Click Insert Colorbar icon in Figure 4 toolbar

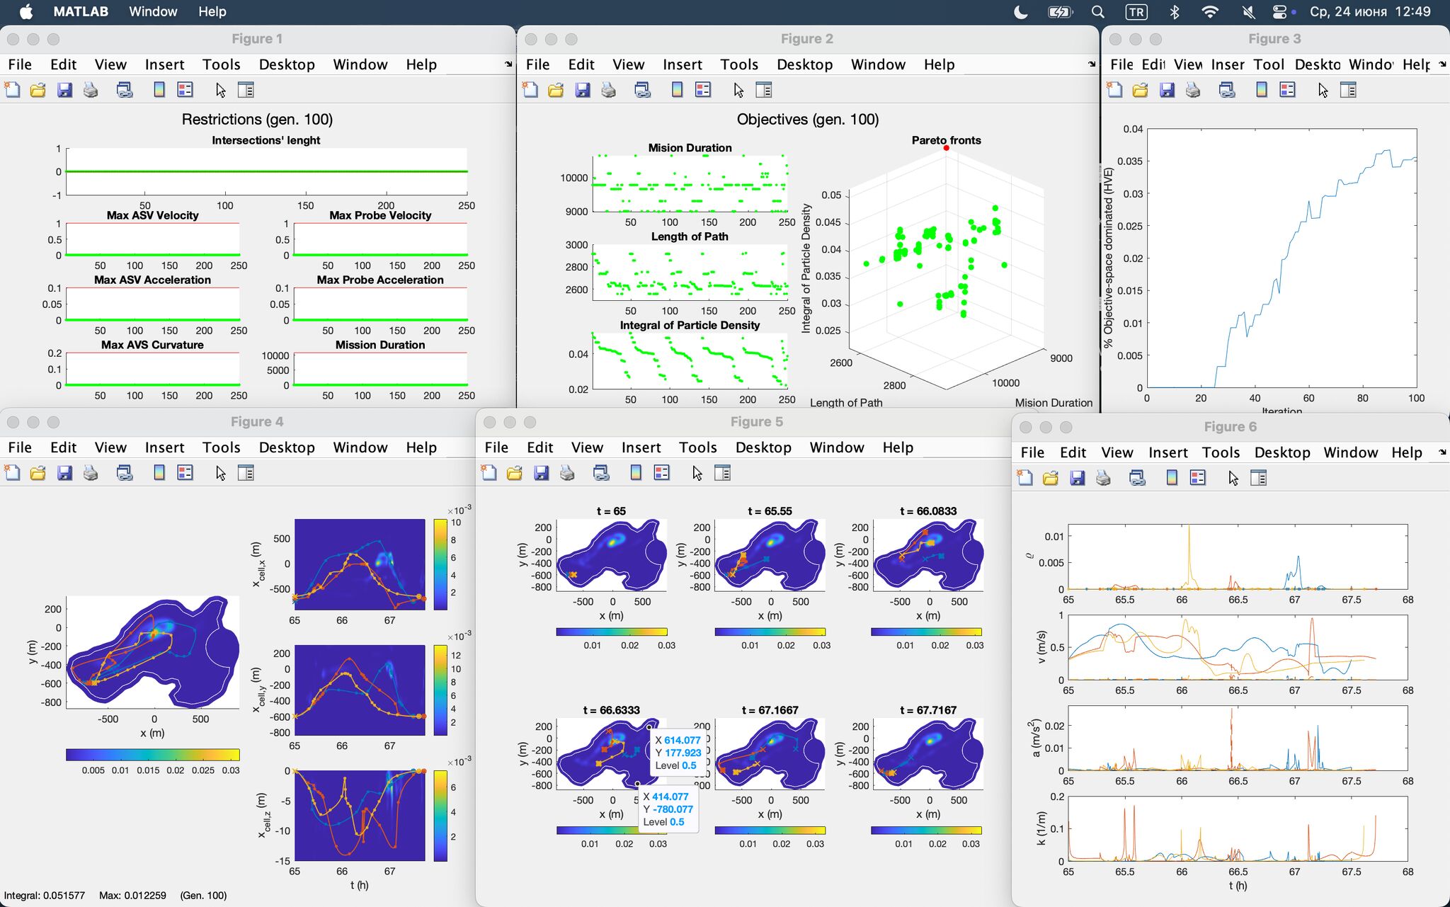pyautogui.click(x=159, y=473)
